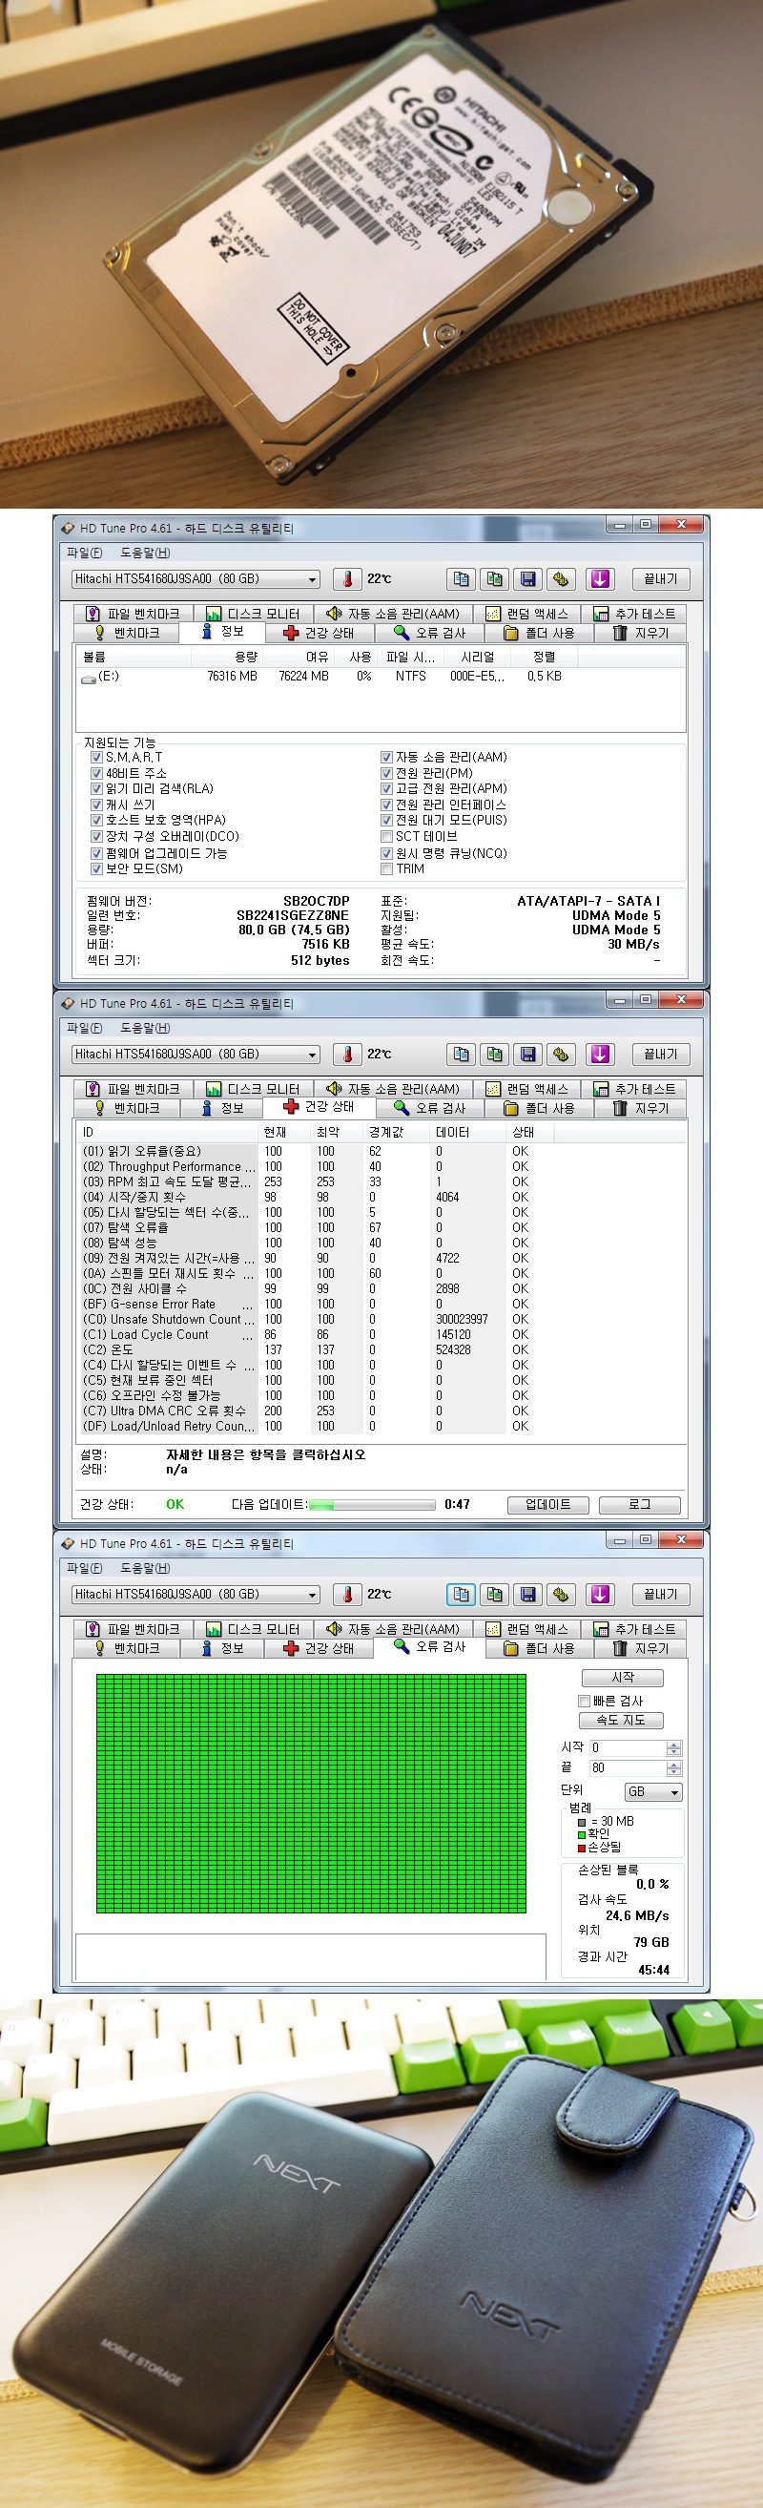Open the 파일 menu in the 정보 window

(x=84, y=553)
